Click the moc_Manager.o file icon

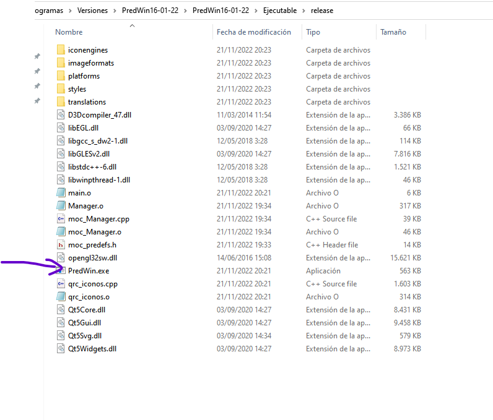tap(61, 232)
